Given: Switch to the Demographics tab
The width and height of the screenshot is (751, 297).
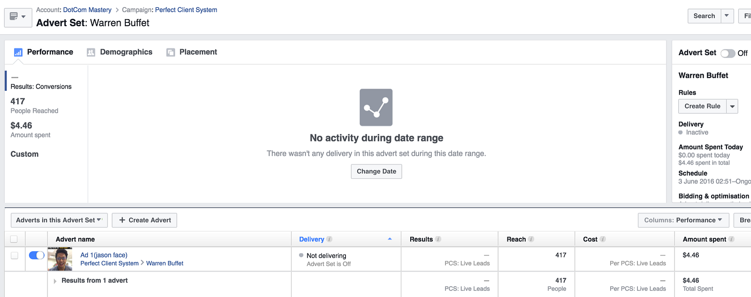Looking at the screenshot, I should click(126, 52).
